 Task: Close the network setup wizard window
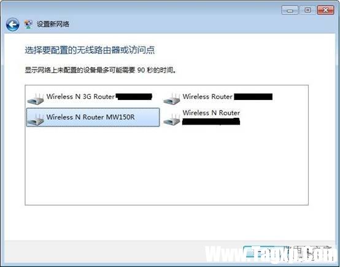pos(325,10)
